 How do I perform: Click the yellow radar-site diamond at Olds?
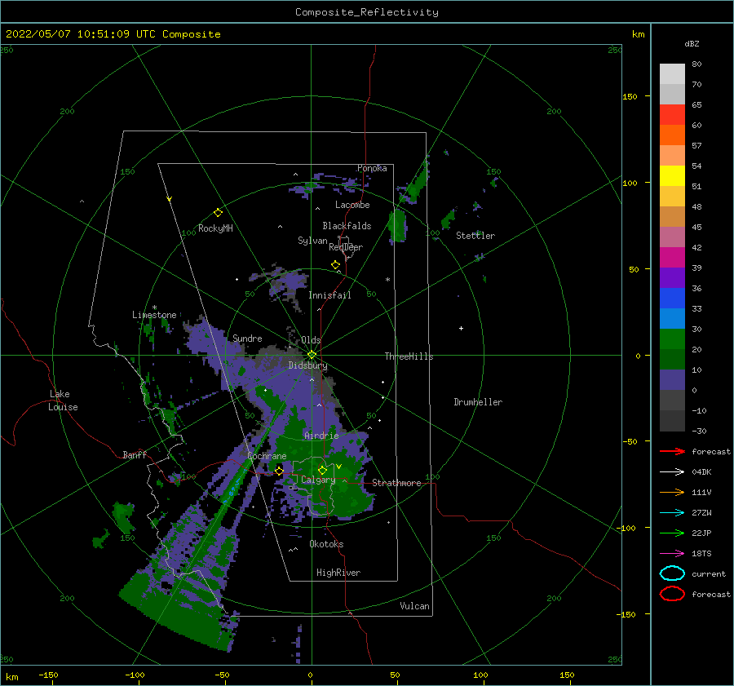pyautogui.click(x=312, y=355)
